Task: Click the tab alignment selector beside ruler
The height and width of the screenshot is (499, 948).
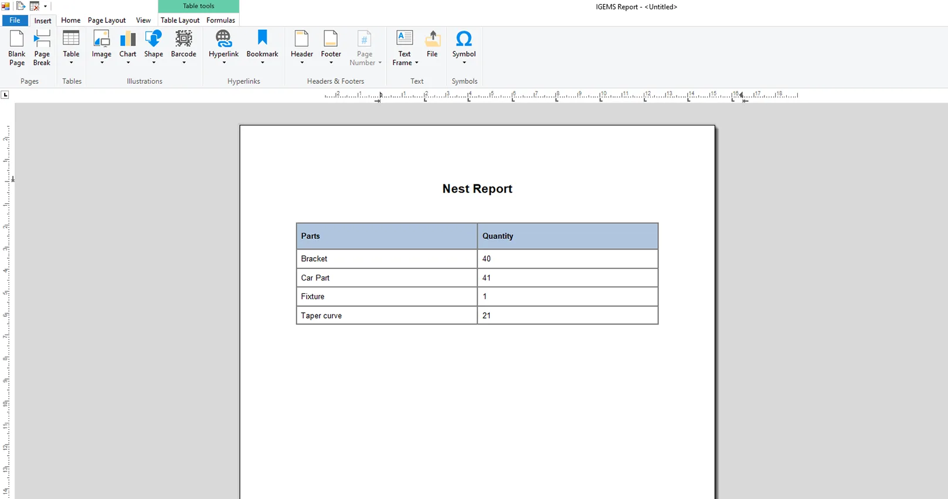Action: [5, 95]
